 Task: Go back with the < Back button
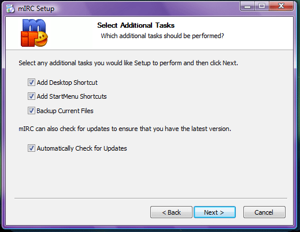coord(171,212)
